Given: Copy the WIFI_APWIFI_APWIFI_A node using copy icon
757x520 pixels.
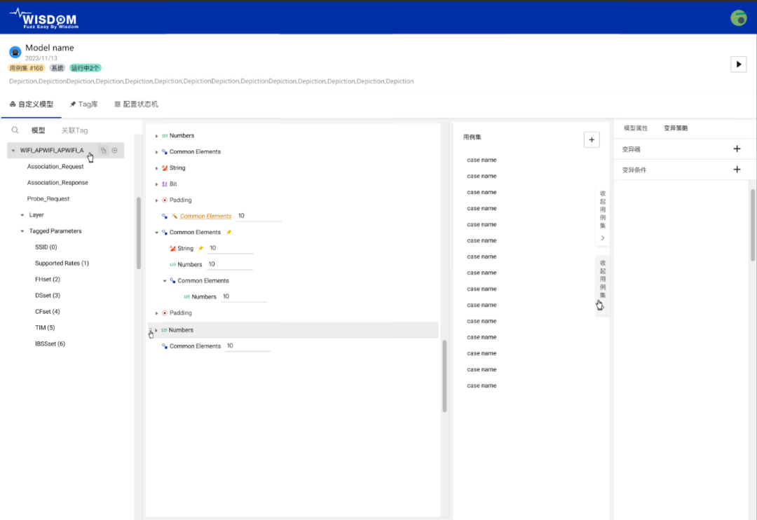Looking at the screenshot, I should (x=103, y=150).
